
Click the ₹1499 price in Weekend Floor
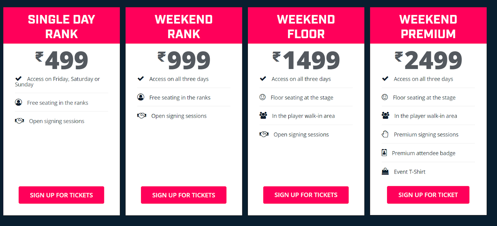click(x=306, y=60)
